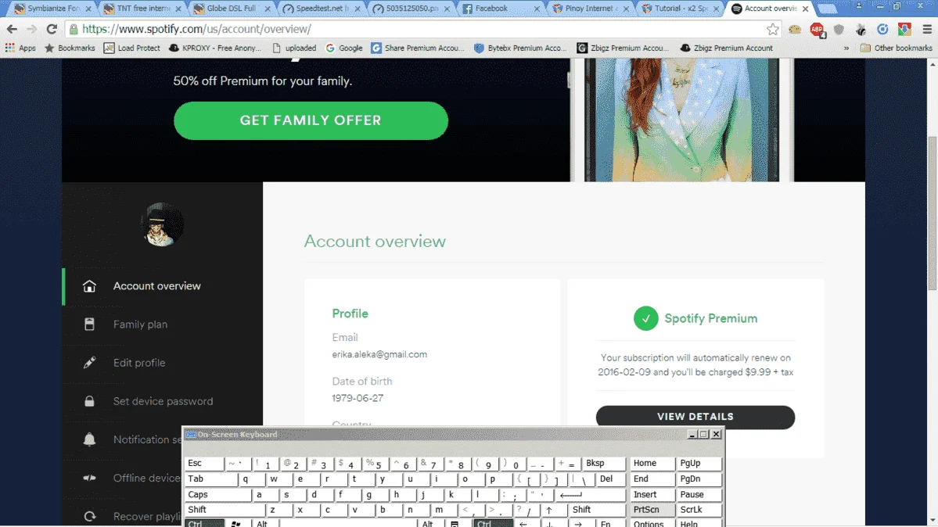Open the Apps bookmarks shortcut

click(x=20, y=48)
